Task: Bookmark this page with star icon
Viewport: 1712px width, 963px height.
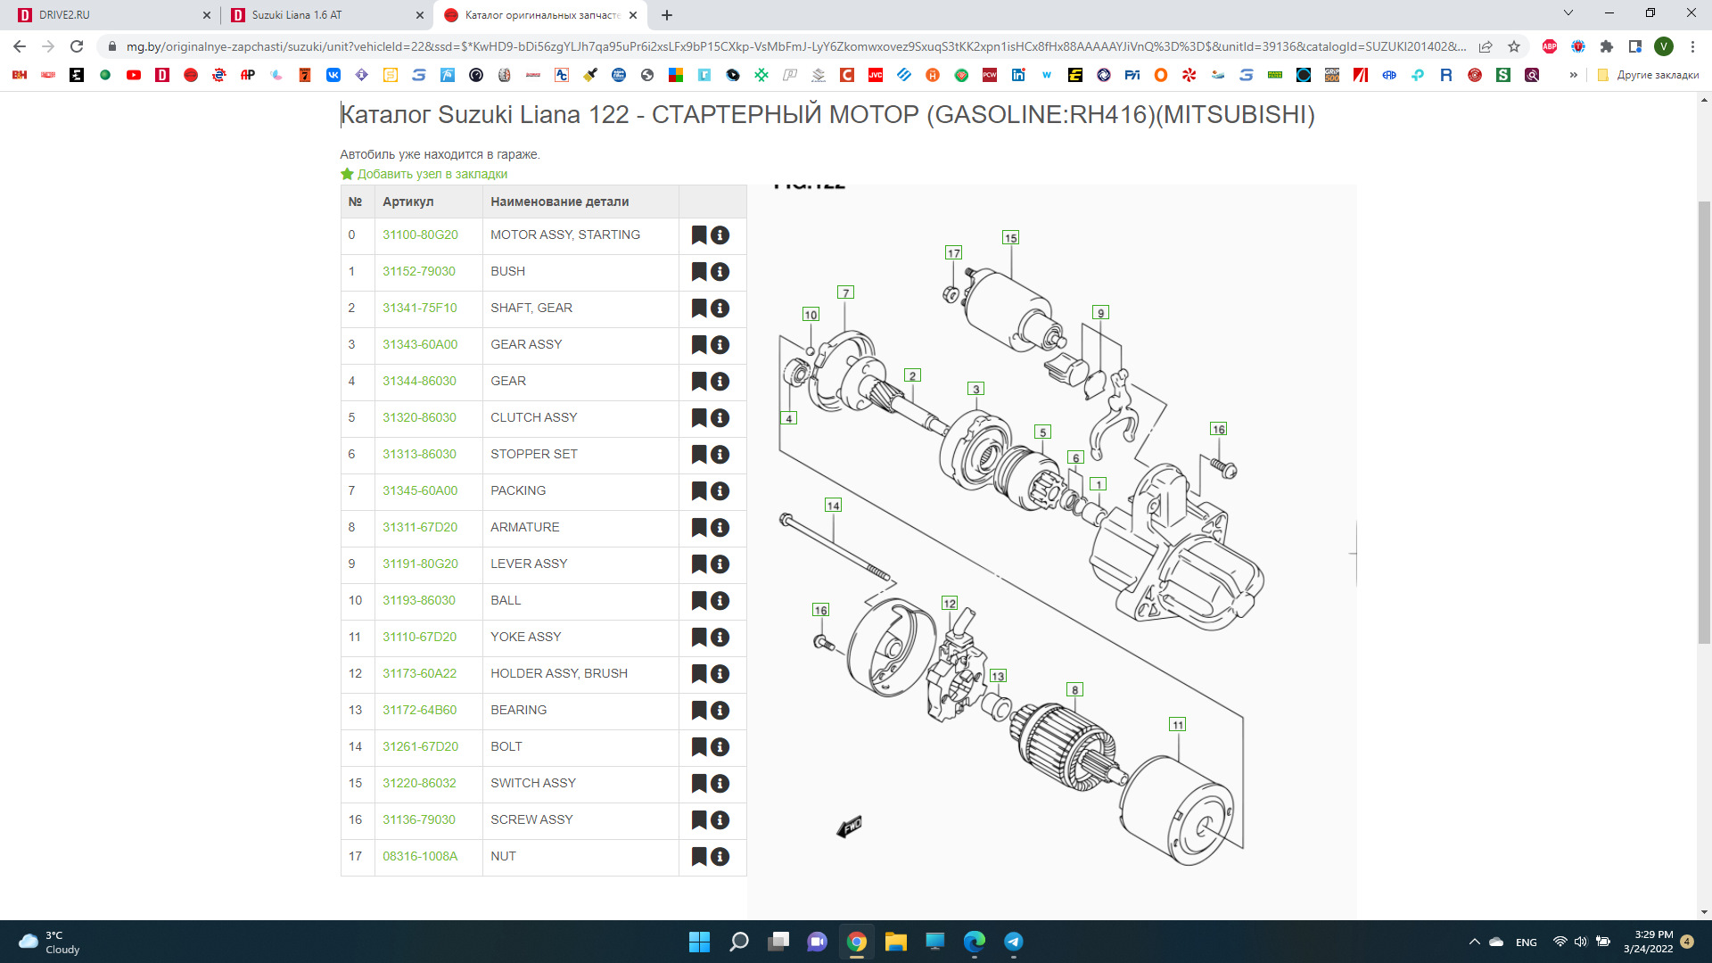Action: tap(1514, 46)
